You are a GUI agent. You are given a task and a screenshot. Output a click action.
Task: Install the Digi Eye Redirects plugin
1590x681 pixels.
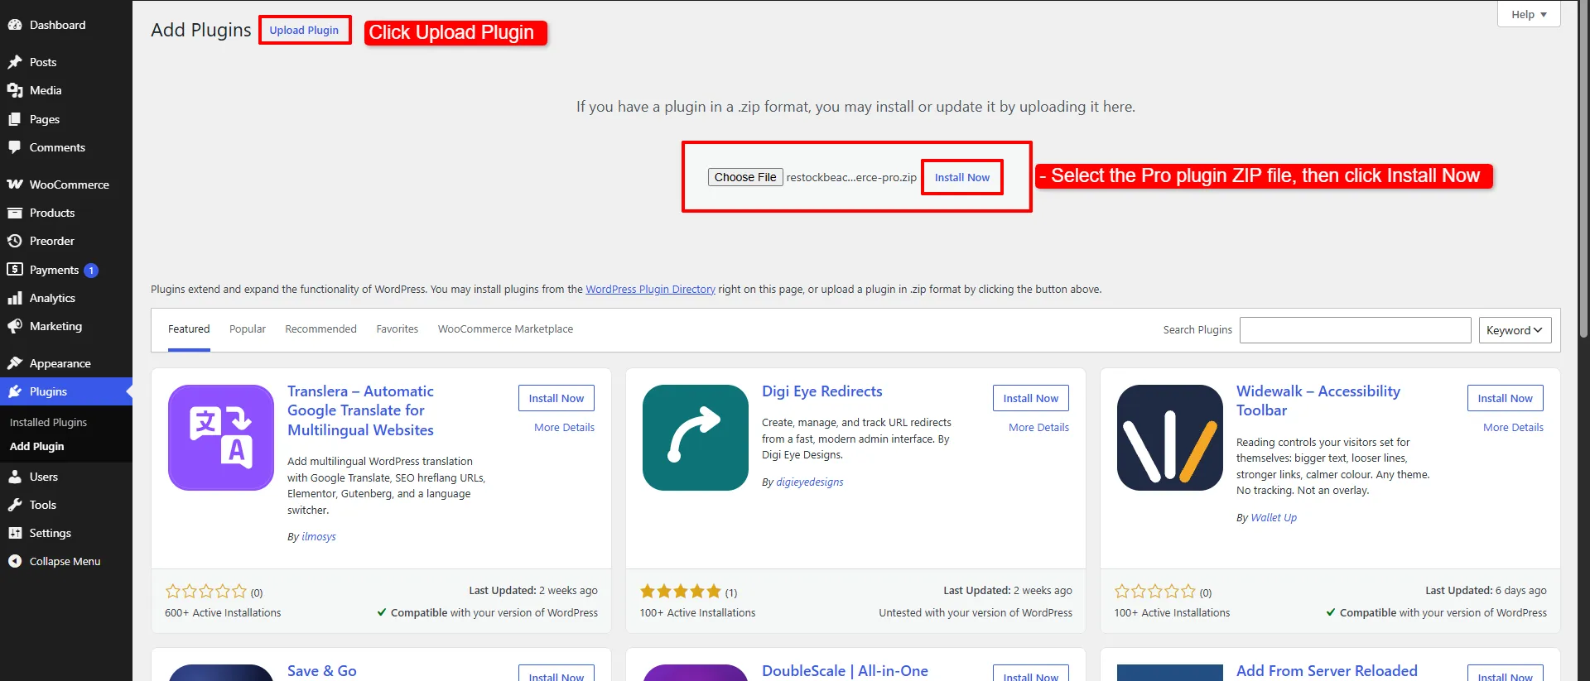(x=1031, y=398)
